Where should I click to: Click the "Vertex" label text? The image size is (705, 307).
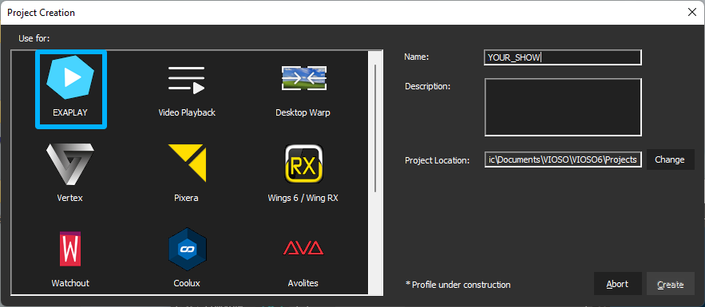[69, 198]
